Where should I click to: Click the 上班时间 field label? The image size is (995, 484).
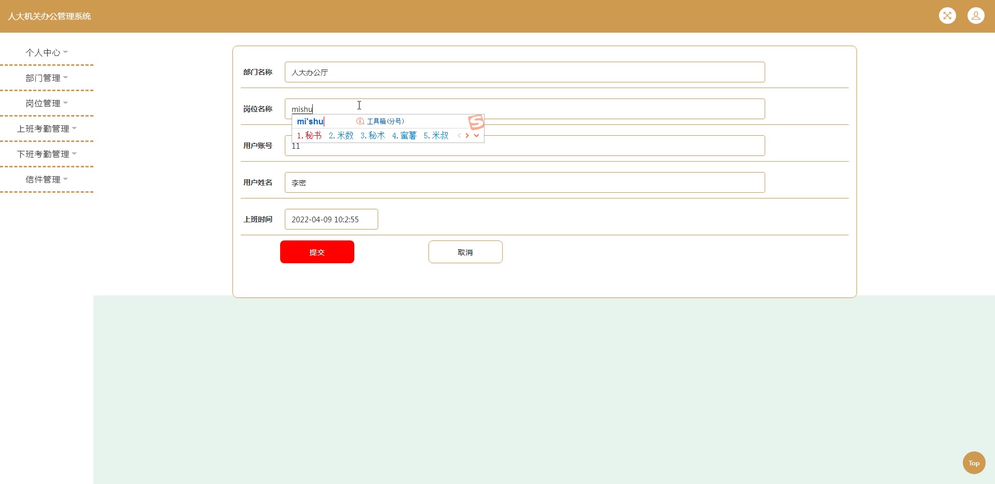(x=258, y=219)
